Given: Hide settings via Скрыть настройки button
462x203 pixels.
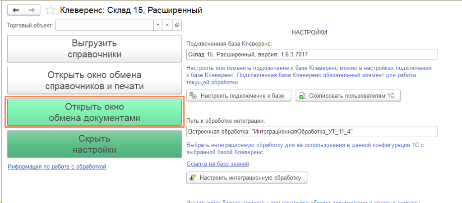Looking at the screenshot, I should click(x=95, y=144).
